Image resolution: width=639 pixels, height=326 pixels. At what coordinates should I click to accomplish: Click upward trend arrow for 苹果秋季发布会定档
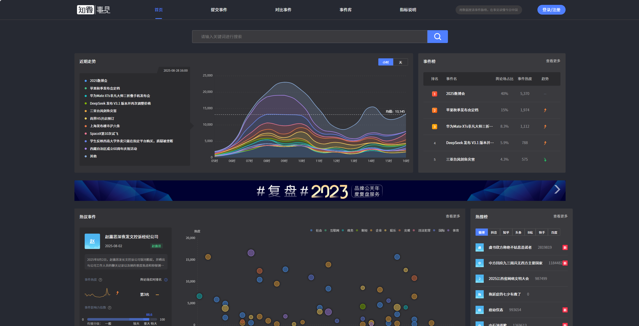point(545,110)
